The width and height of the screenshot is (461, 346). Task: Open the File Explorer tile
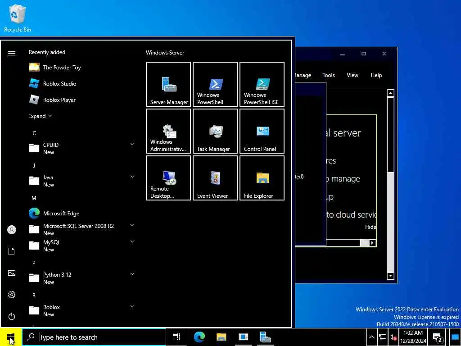[x=262, y=178]
